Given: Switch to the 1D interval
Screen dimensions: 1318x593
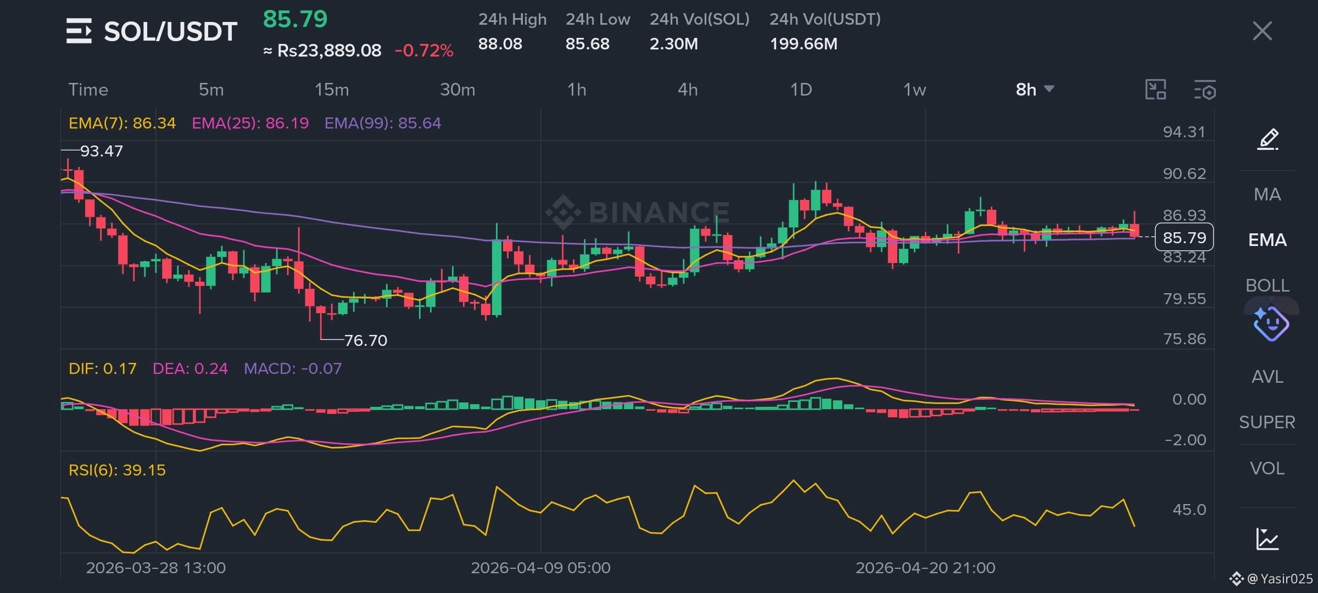Looking at the screenshot, I should tap(801, 89).
